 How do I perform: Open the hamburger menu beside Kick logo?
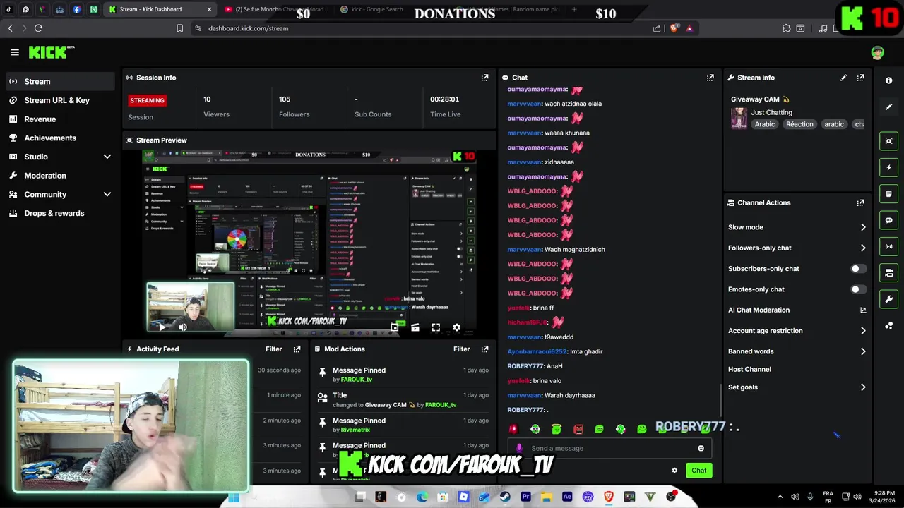(x=15, y=52)
